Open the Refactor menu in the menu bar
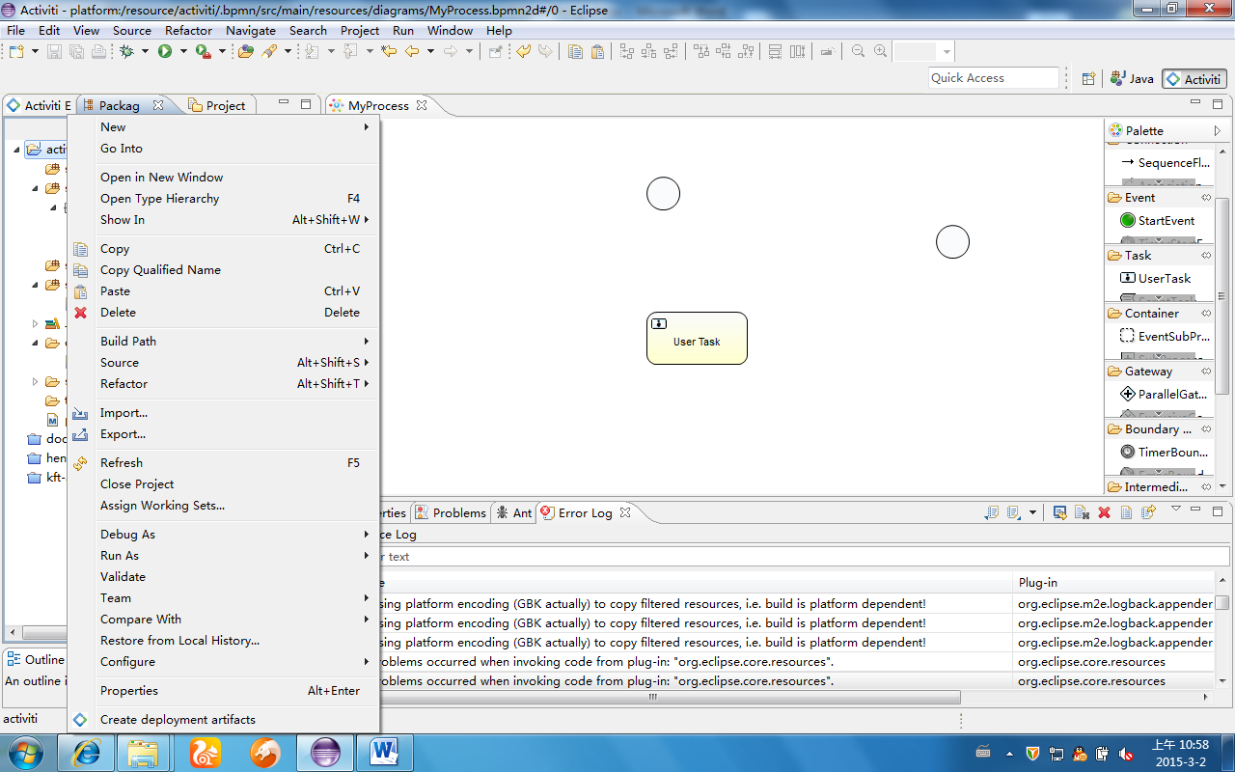 coord(188,30)
